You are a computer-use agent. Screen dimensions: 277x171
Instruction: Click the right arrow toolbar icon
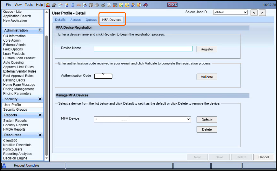click(x=97, y=5)
